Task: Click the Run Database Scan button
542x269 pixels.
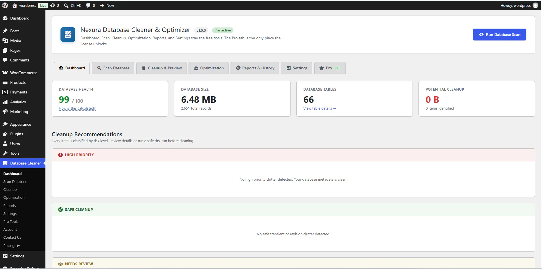Action: pos(499,35)
